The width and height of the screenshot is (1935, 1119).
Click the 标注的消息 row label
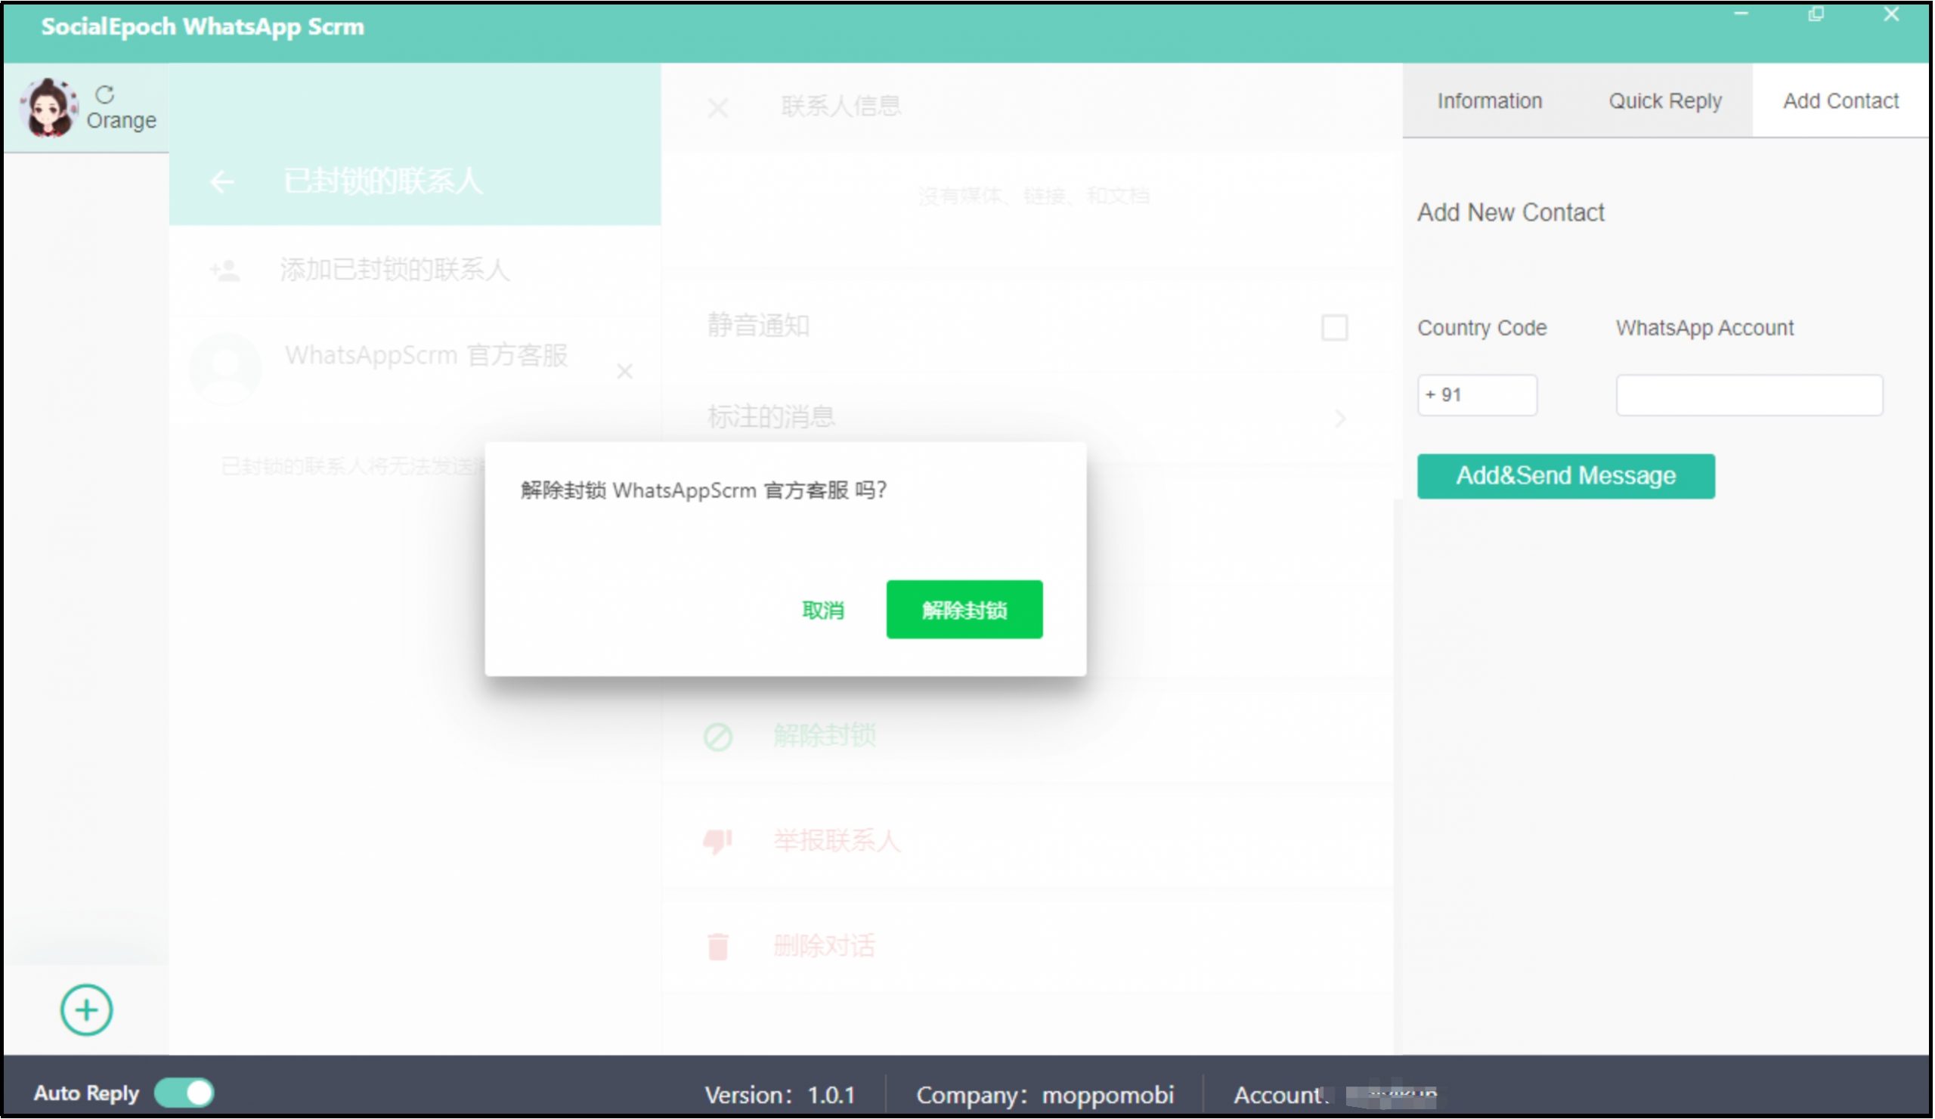coord(772,418)
